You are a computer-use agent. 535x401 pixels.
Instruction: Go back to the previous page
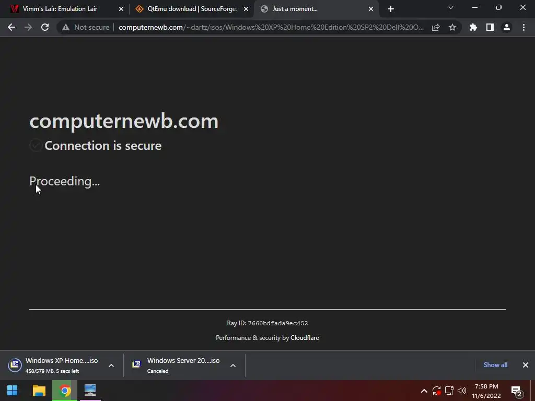coord(11,27)
